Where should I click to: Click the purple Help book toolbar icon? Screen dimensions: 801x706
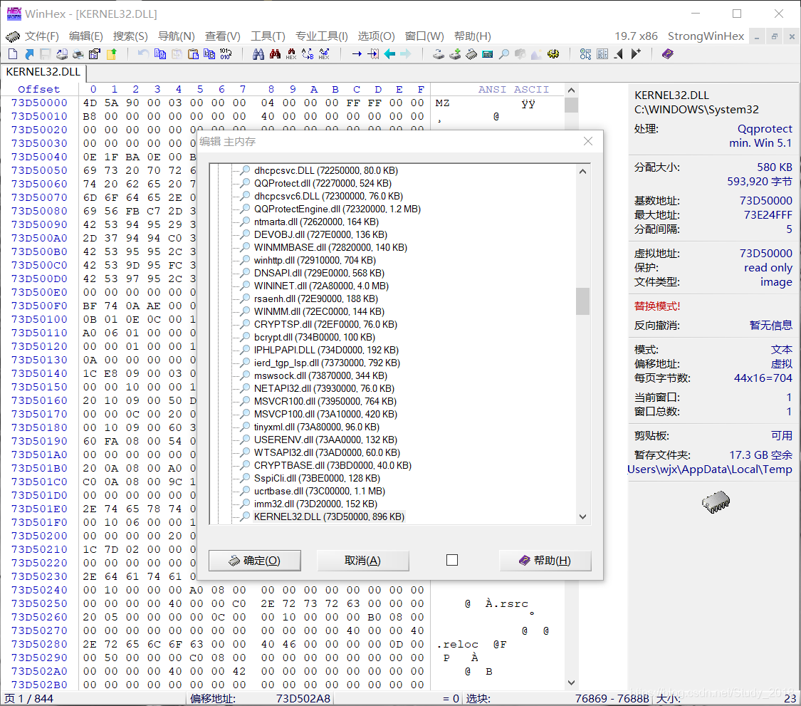(x=667, y=53)
